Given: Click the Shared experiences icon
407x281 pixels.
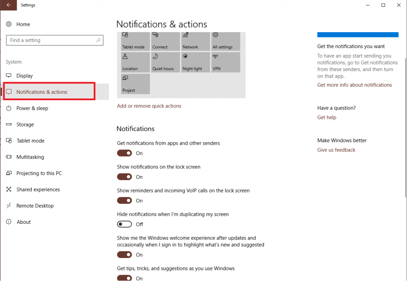Looking at the screenshot, I should click(9, 189).
